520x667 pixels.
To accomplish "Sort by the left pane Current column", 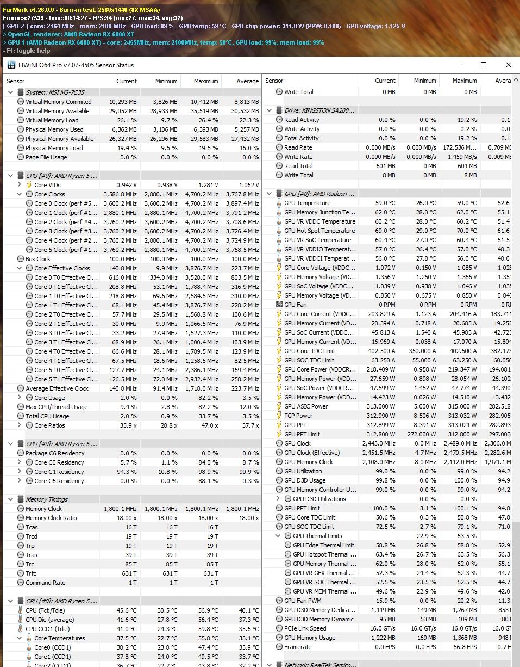I will [x=119, y=81].
